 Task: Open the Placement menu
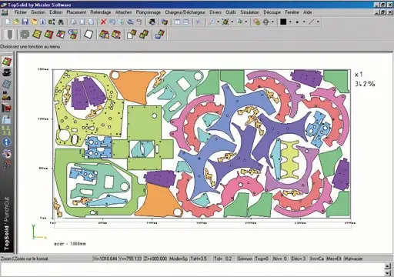click(76, 12)
